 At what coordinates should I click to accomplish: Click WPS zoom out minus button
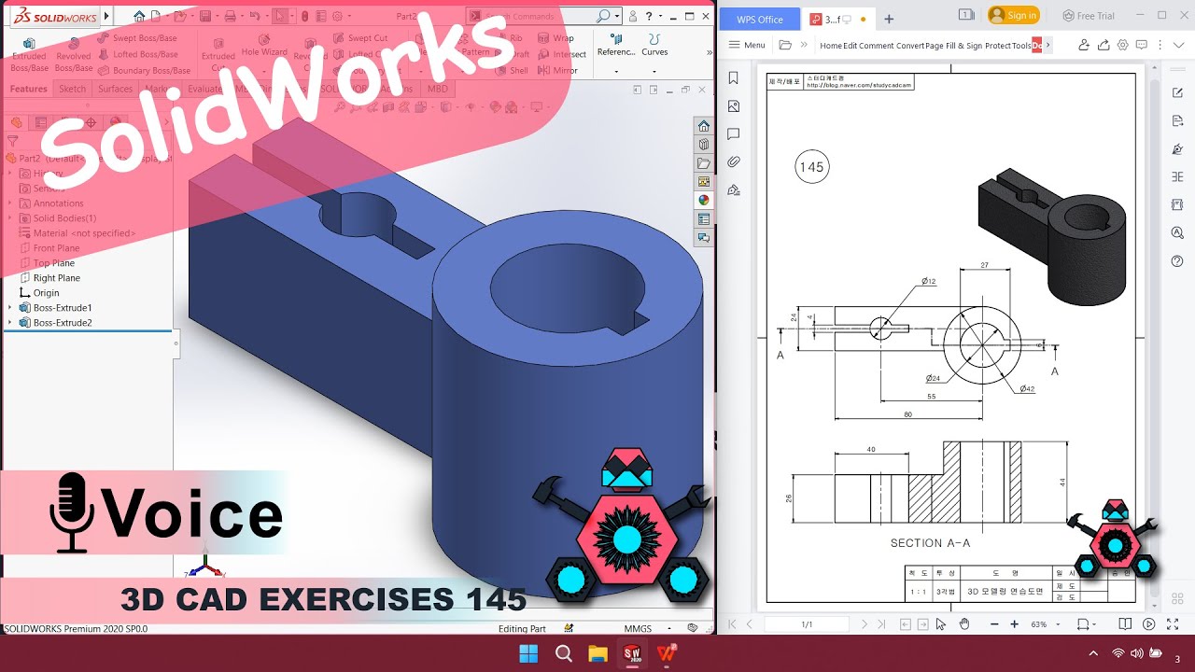(993, 623)
